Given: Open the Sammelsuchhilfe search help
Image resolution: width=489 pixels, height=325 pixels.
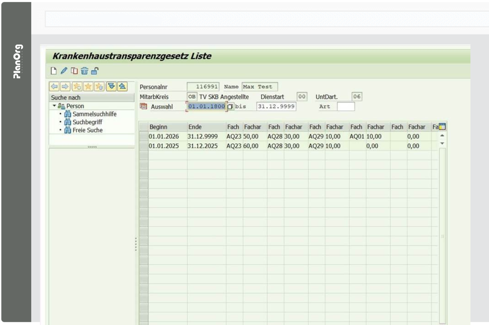Looking at the screenshot, I should (94, 114).
